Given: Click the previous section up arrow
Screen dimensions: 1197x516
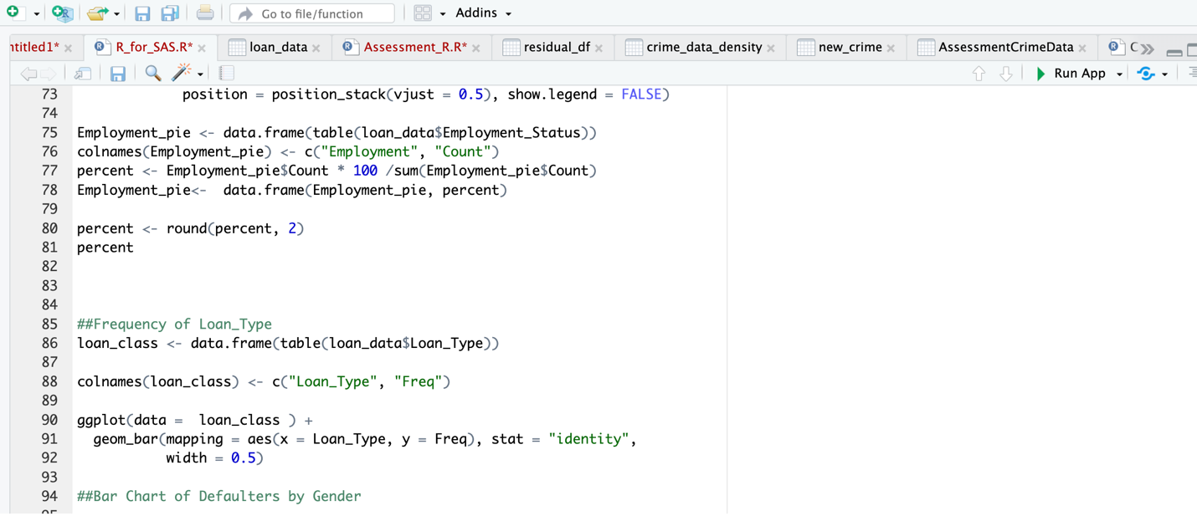Looking at the screenshot, I should [x=979, y=74].
